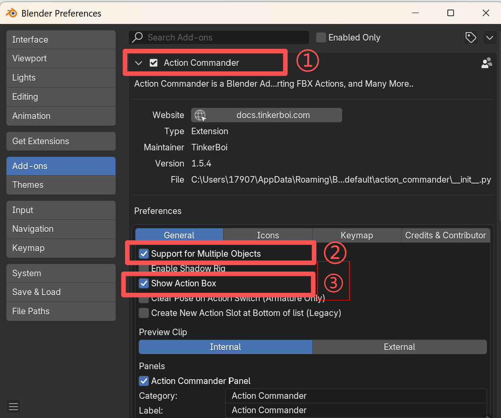501x418 pixels.
Task: Collapse the Action Commander add-on details
Action: point(139,63)
